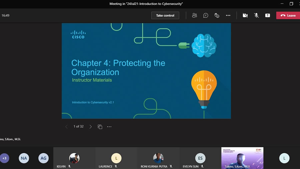The width and height of the screenshot is (300, 169).
Task: Click the NA participant avatar
Action: pyautogui.click(x=24, y=158)
